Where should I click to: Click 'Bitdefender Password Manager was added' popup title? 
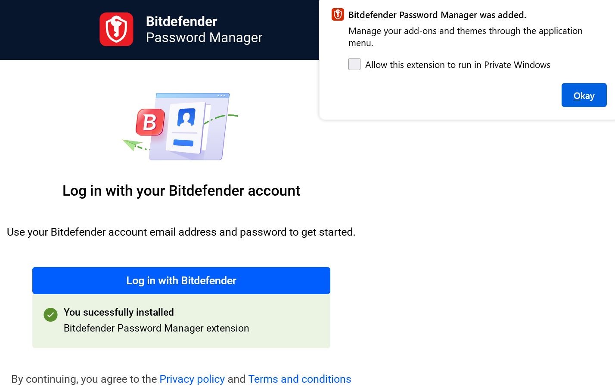tap(437, 15)
